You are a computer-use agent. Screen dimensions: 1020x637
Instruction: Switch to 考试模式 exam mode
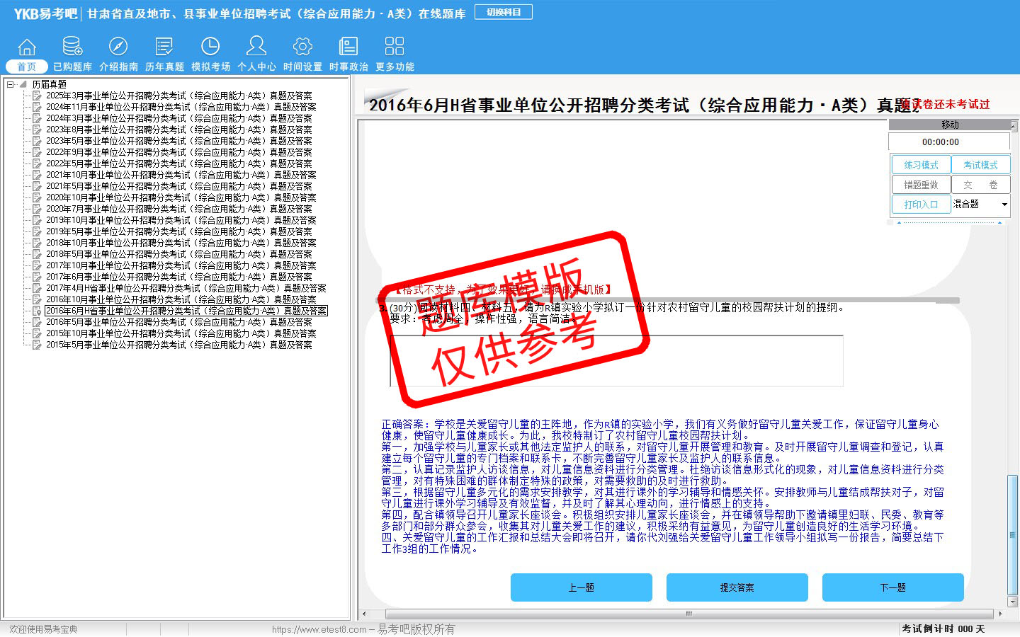tap(980, 165)
